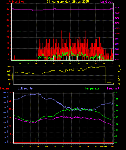Click the 18 hour label under the wind chart

[x=87, y=64]
